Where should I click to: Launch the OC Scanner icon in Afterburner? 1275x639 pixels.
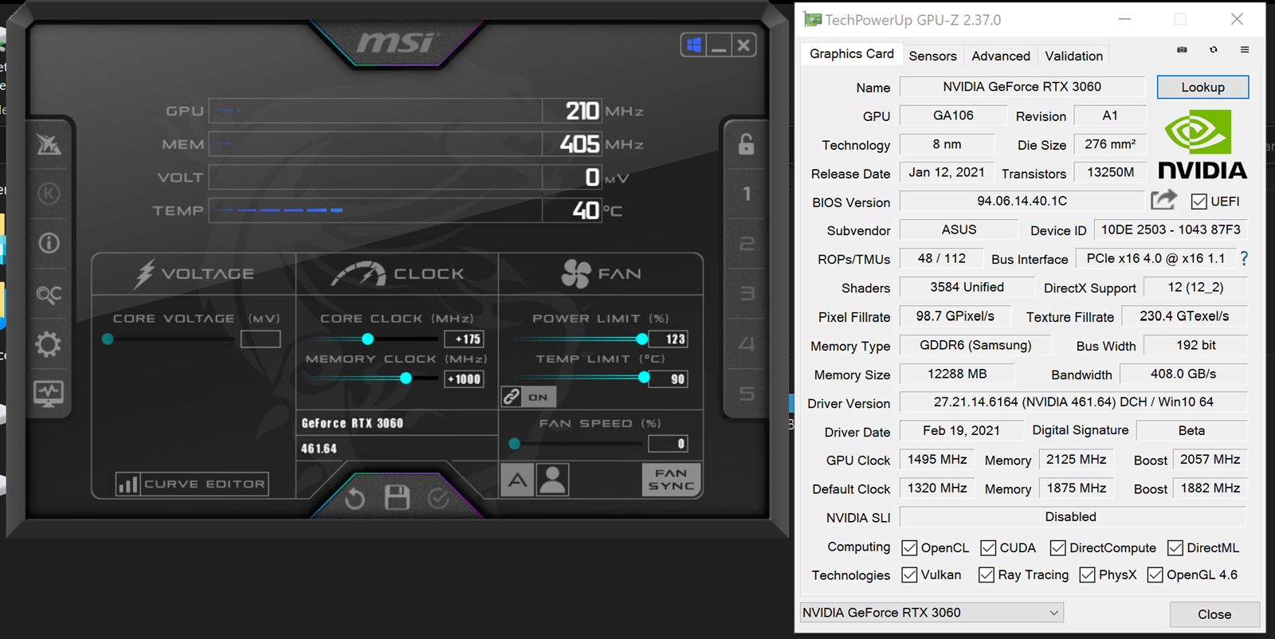(49, 295)
